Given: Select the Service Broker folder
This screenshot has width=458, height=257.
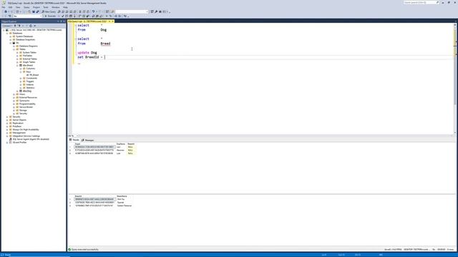Looking at the screenshot, I should [x=26, y=107].
